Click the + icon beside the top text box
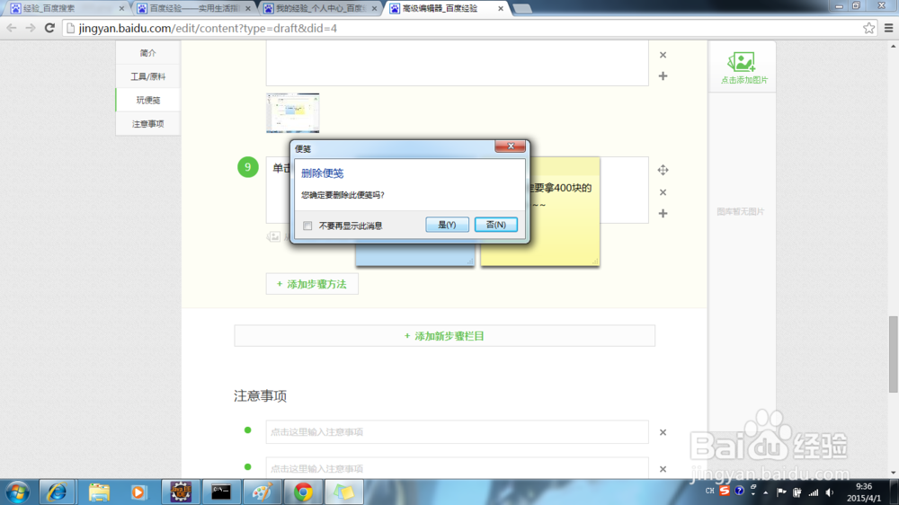Image resolution: width=899 pixels, height=505 pixels. [x=663, y=75]
